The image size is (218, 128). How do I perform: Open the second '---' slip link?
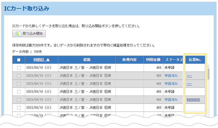point(189,84)
